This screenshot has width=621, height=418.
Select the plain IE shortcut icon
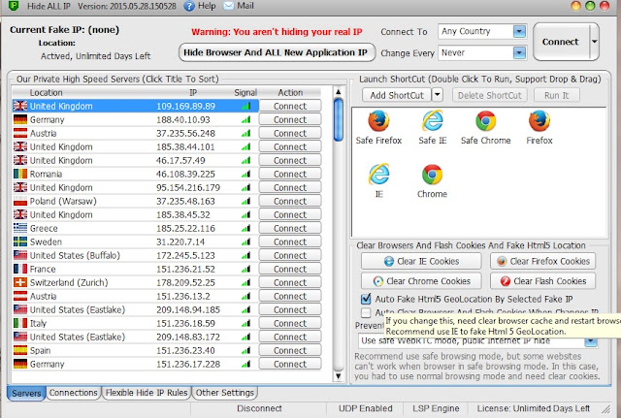pos(379,175)
